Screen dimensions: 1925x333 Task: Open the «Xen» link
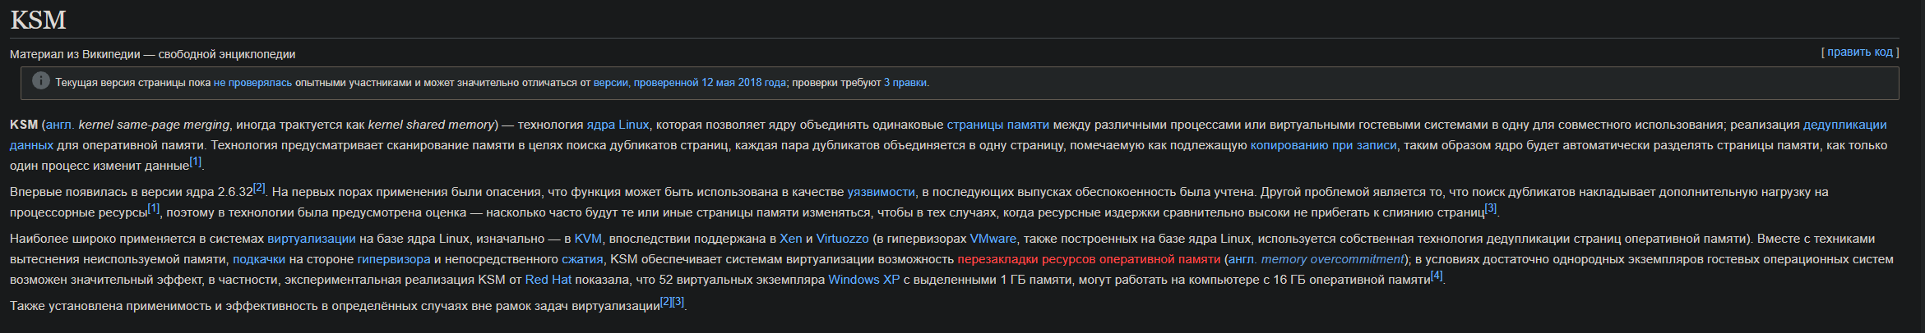(x=791, y=239)
